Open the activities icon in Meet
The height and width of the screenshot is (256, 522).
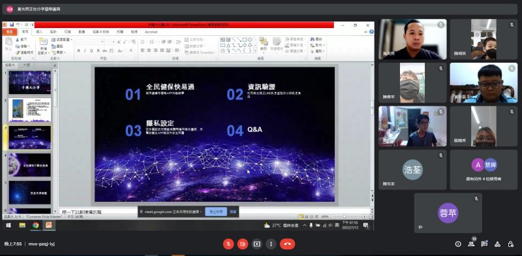pos(497,244)
